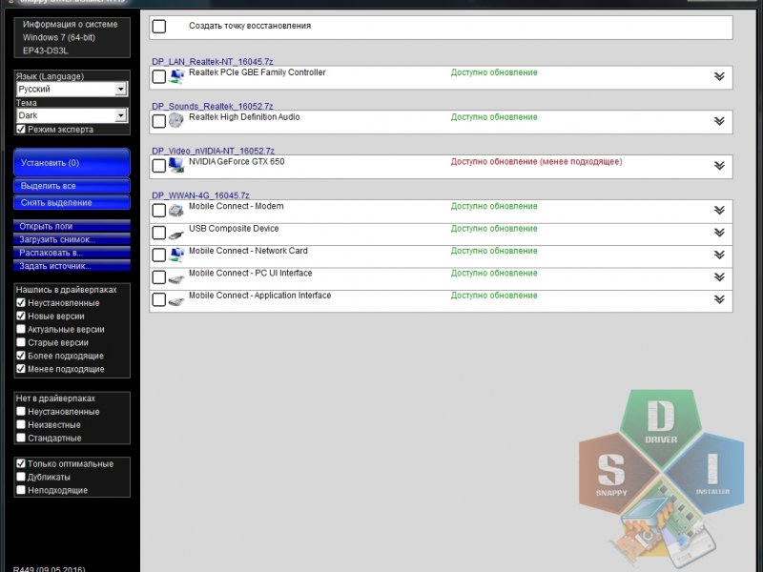This screenshot has height=572, width=763.
Task: Expand the NVIDIA GeForce GTX 650 row
Action: (719, 165)
